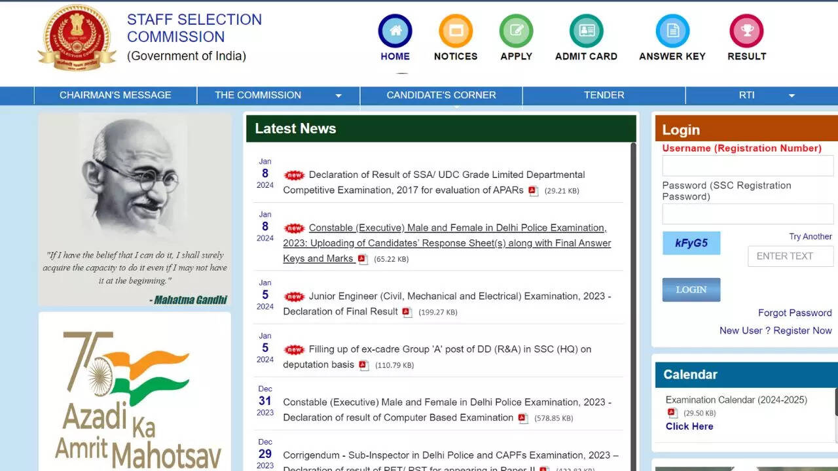Expand the RTI dropdown arrow
This screenshot has width=838, height=471.
click(792, 96)
